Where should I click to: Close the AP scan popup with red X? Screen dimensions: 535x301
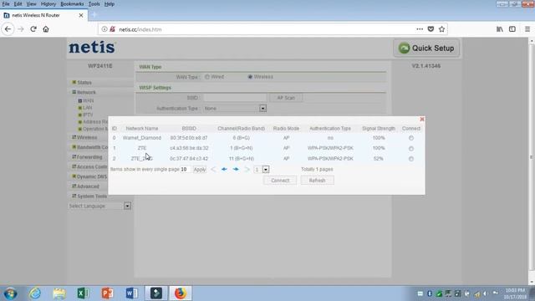click(421, 119)
